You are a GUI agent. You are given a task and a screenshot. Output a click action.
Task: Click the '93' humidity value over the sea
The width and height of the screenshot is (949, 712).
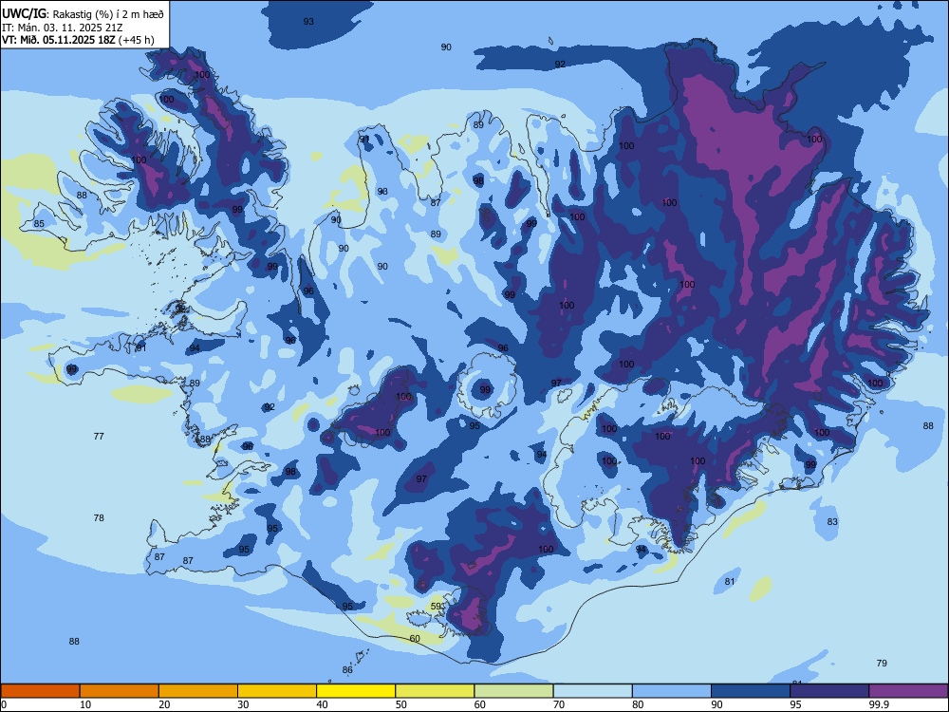308,21
